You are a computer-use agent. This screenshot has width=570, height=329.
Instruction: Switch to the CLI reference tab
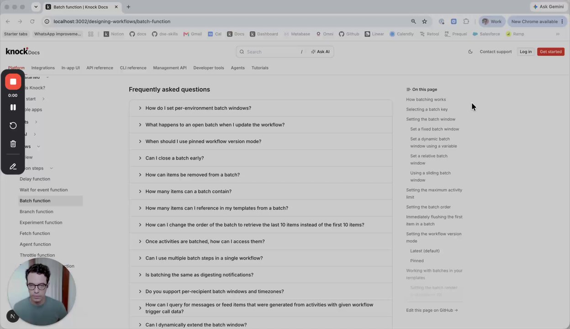tap(133, 68)
